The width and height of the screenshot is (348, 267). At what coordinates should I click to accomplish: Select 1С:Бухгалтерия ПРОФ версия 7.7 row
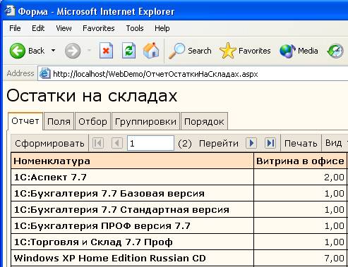pyautogui.click(x=132, y=225)
